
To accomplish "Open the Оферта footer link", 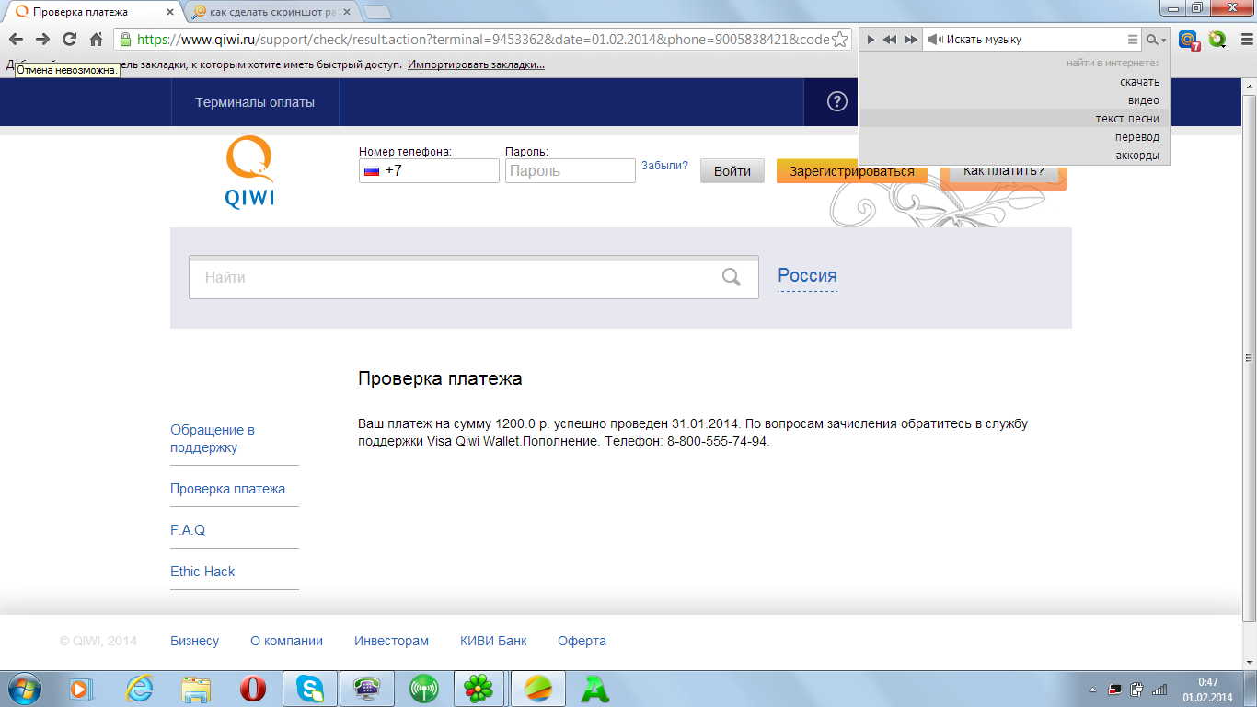I will [582, 641].
